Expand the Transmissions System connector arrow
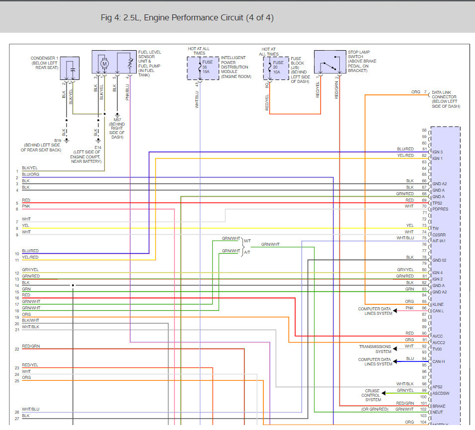The width and height of the screenshot is (475, 430). click(x=395, y=349)
